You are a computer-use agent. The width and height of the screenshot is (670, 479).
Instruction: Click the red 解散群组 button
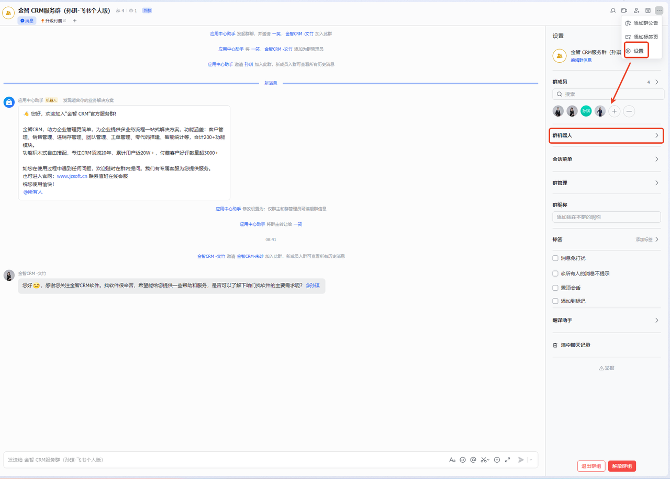622,466
